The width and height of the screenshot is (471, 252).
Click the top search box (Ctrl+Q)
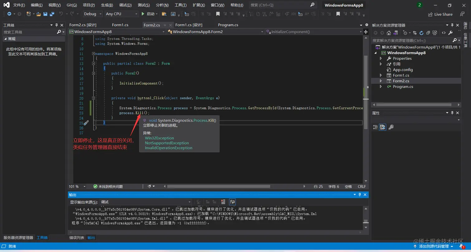click(x=283, y=5)
